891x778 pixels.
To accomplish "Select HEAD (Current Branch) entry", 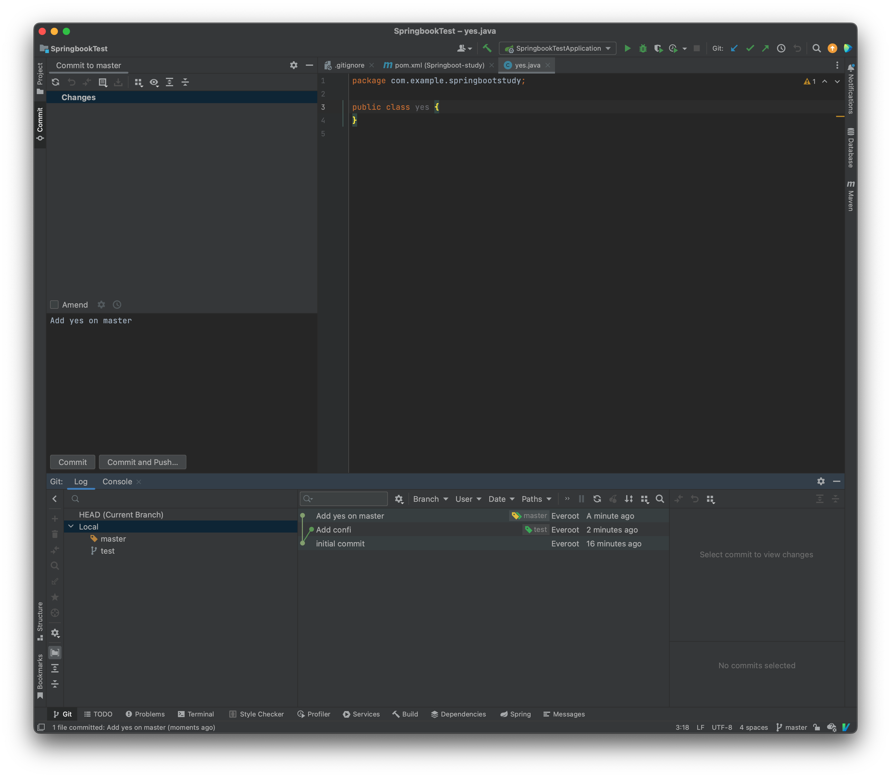I will click(x=121, y=514).
